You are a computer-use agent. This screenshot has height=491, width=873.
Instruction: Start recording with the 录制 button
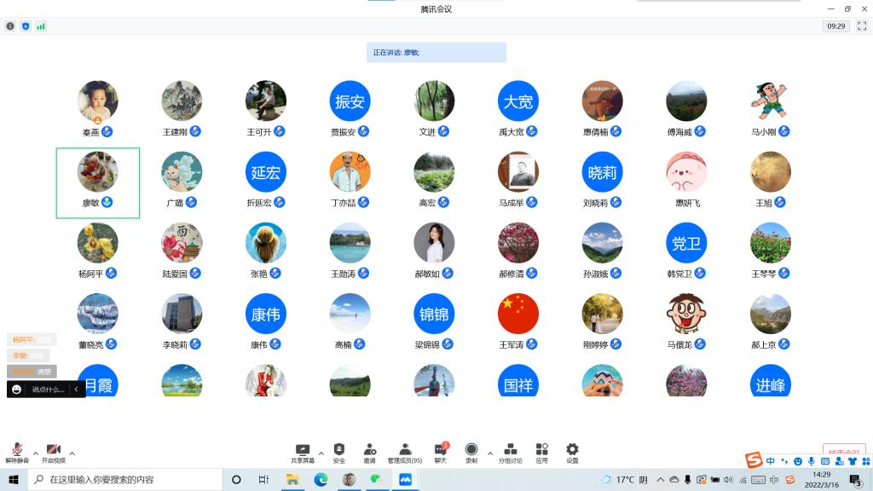tap(471, 451)
